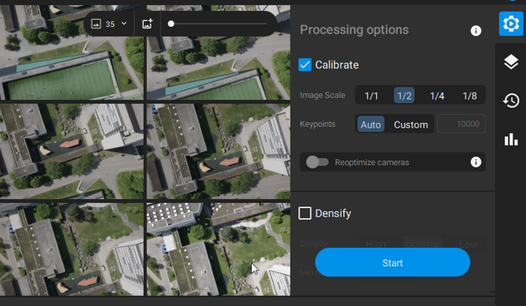Screen dimensions: 526x306
Task: Click info icon beside Processing options title
Action: point(476,31)
